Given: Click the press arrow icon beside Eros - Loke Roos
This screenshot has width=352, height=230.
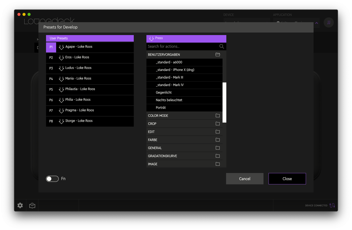Looking at the screenshot, I should coord(61,58).
